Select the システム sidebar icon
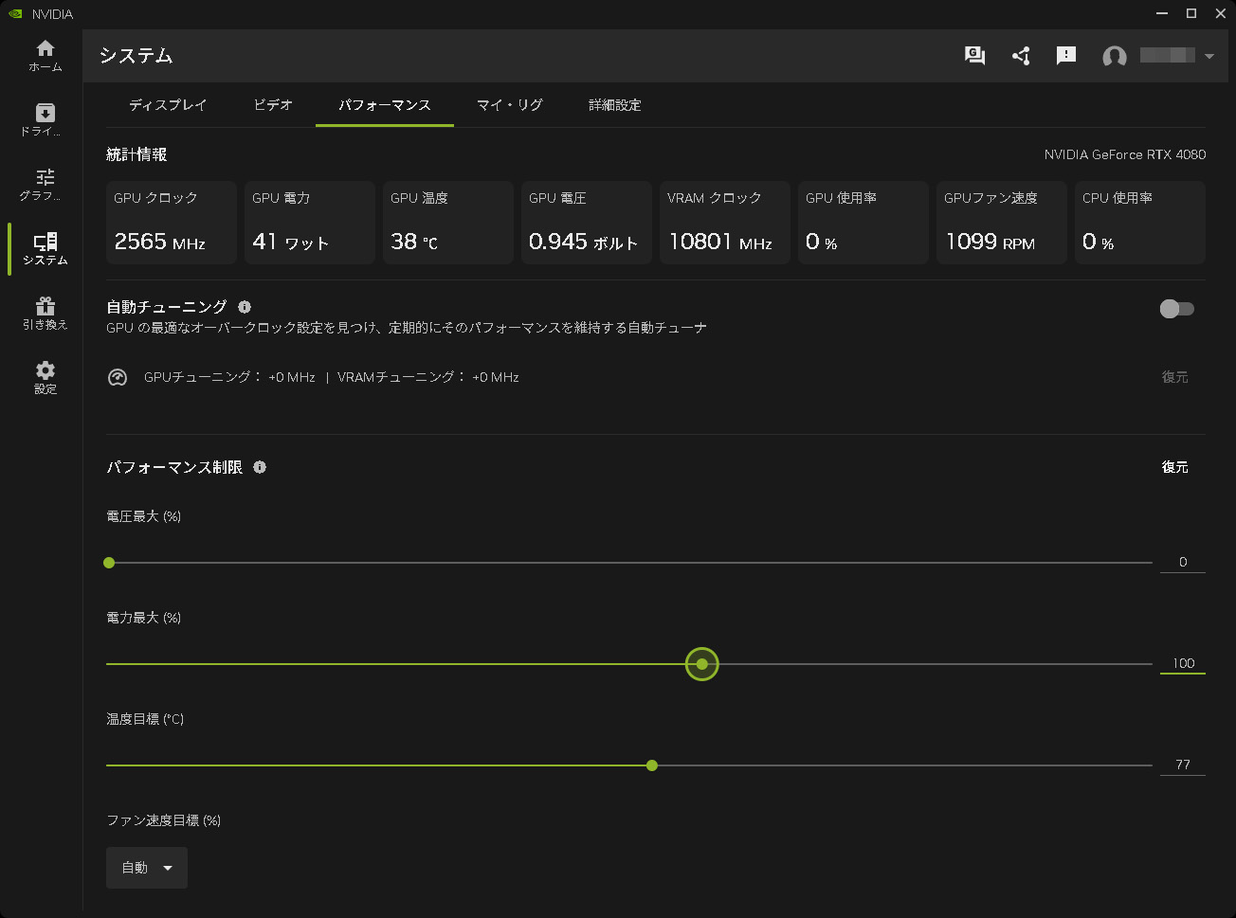The height and width of the screenshot is (918, 1236). pos(45,249)
